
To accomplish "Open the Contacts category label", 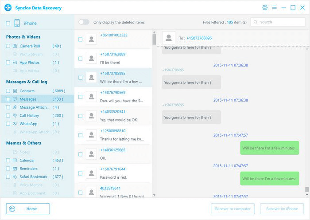I will (x=27, y=91).
